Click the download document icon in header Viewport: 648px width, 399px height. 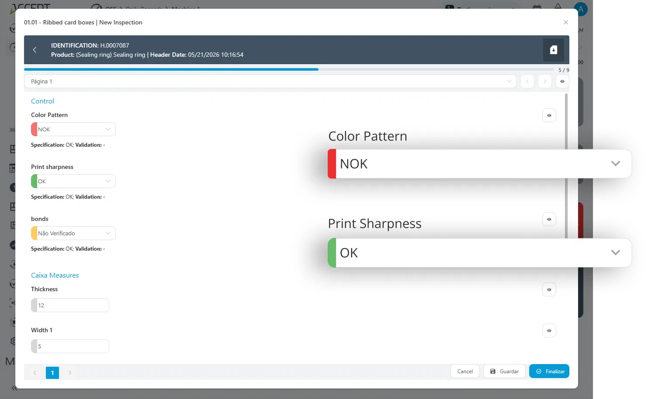[x=553, y=50]
